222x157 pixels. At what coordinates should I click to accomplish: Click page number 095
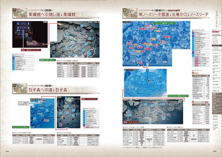pos(215,151)
